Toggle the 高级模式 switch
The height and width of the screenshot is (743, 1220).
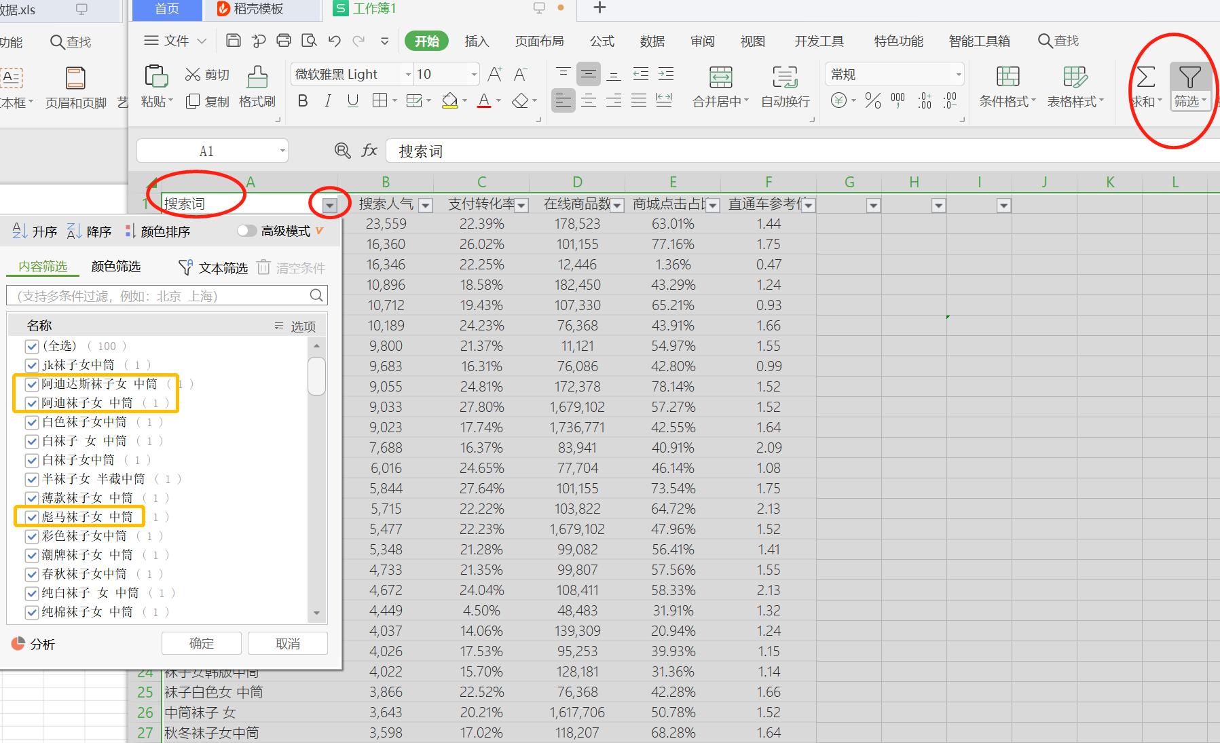(x=248, y=231)
